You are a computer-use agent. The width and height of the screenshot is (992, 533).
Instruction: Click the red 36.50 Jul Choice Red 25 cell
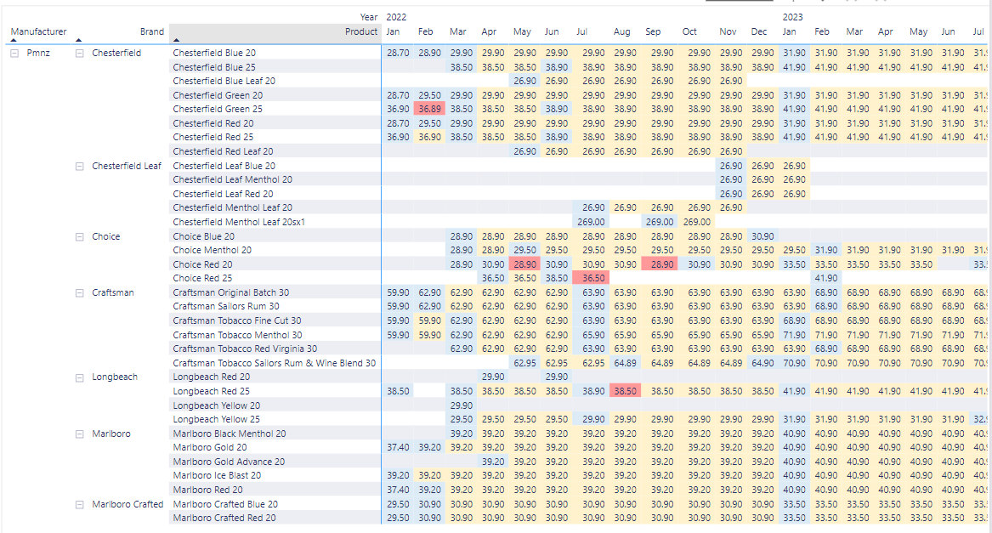coord(591,279)
